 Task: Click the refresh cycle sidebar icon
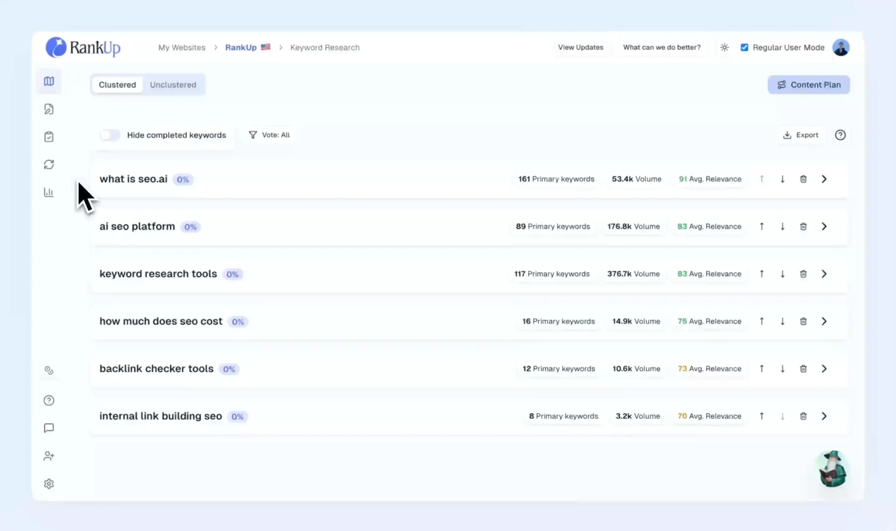tap(49, 165)
